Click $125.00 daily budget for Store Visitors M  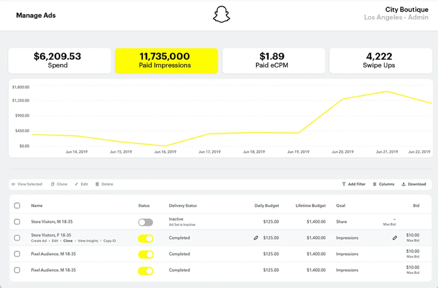(271, 222)
